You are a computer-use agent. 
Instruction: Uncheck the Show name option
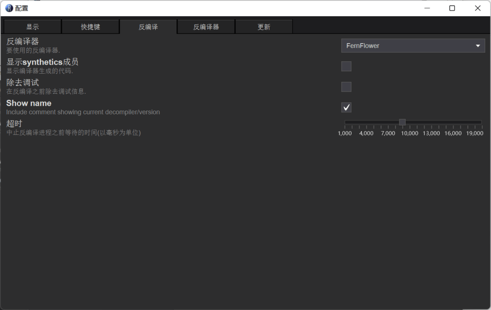point(346,107)
